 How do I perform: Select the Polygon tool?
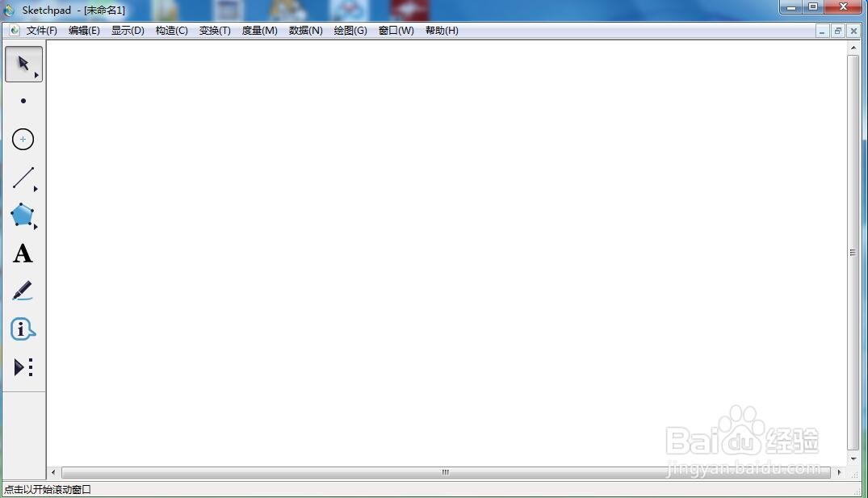click(23, 215)
